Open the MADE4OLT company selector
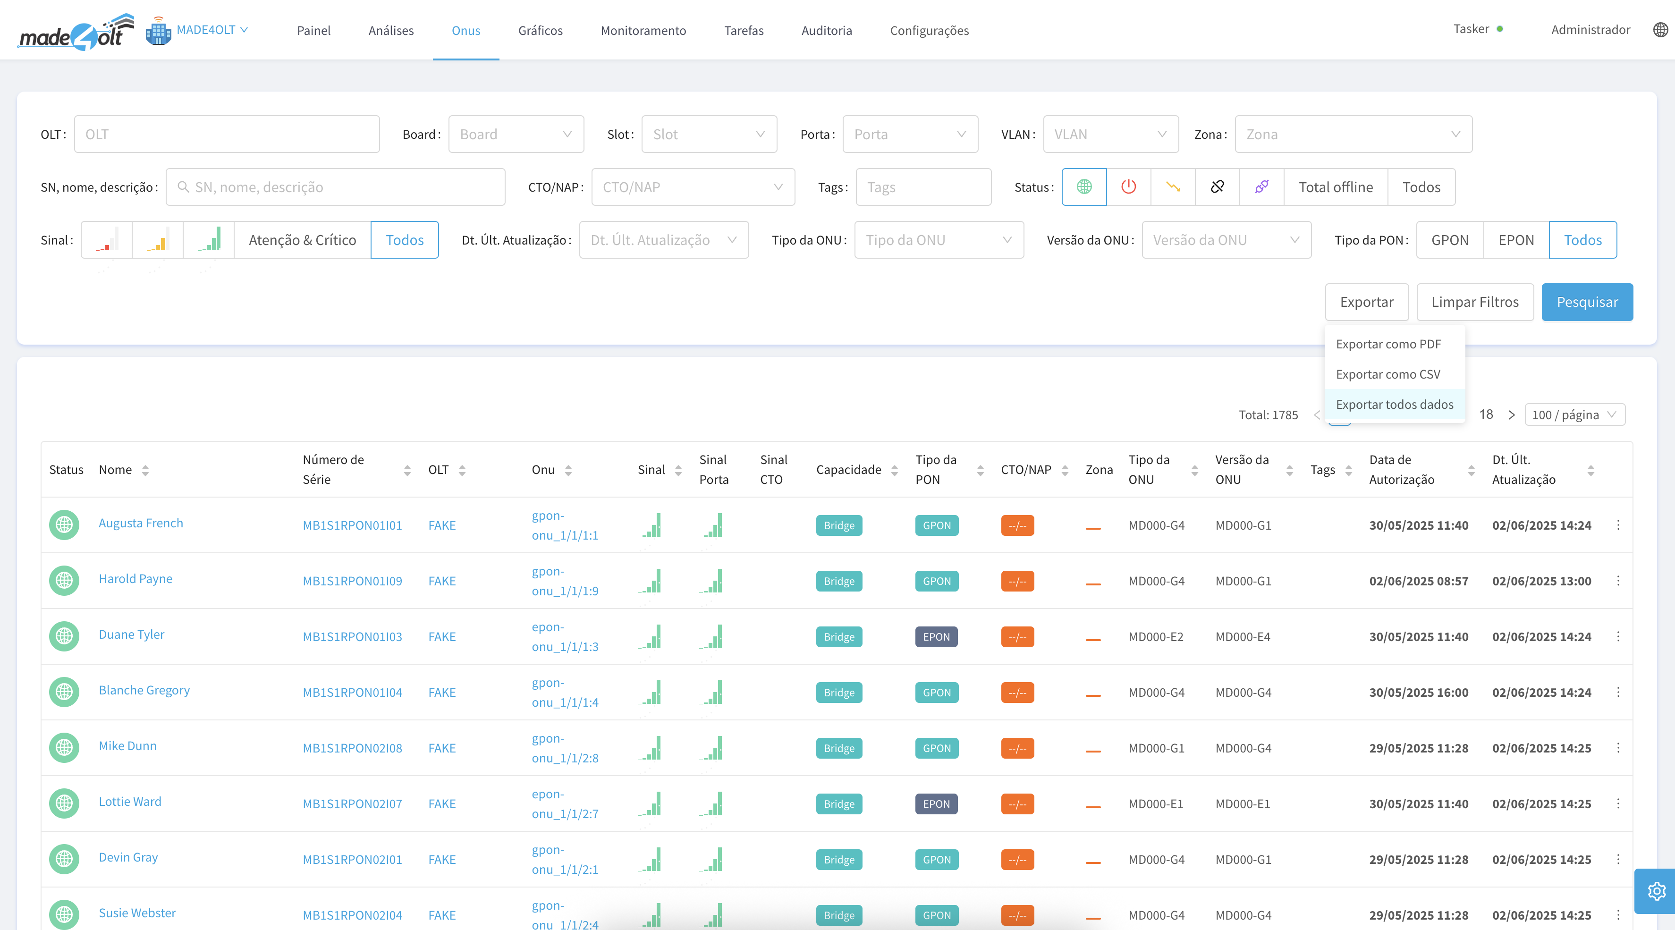The width and height of the screenshot is (1675, 930). click(197, 30)
